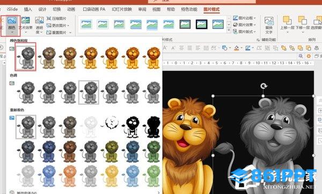Click 压缩图片 compress pictures
322x194 pixels.
coord(57,19)
